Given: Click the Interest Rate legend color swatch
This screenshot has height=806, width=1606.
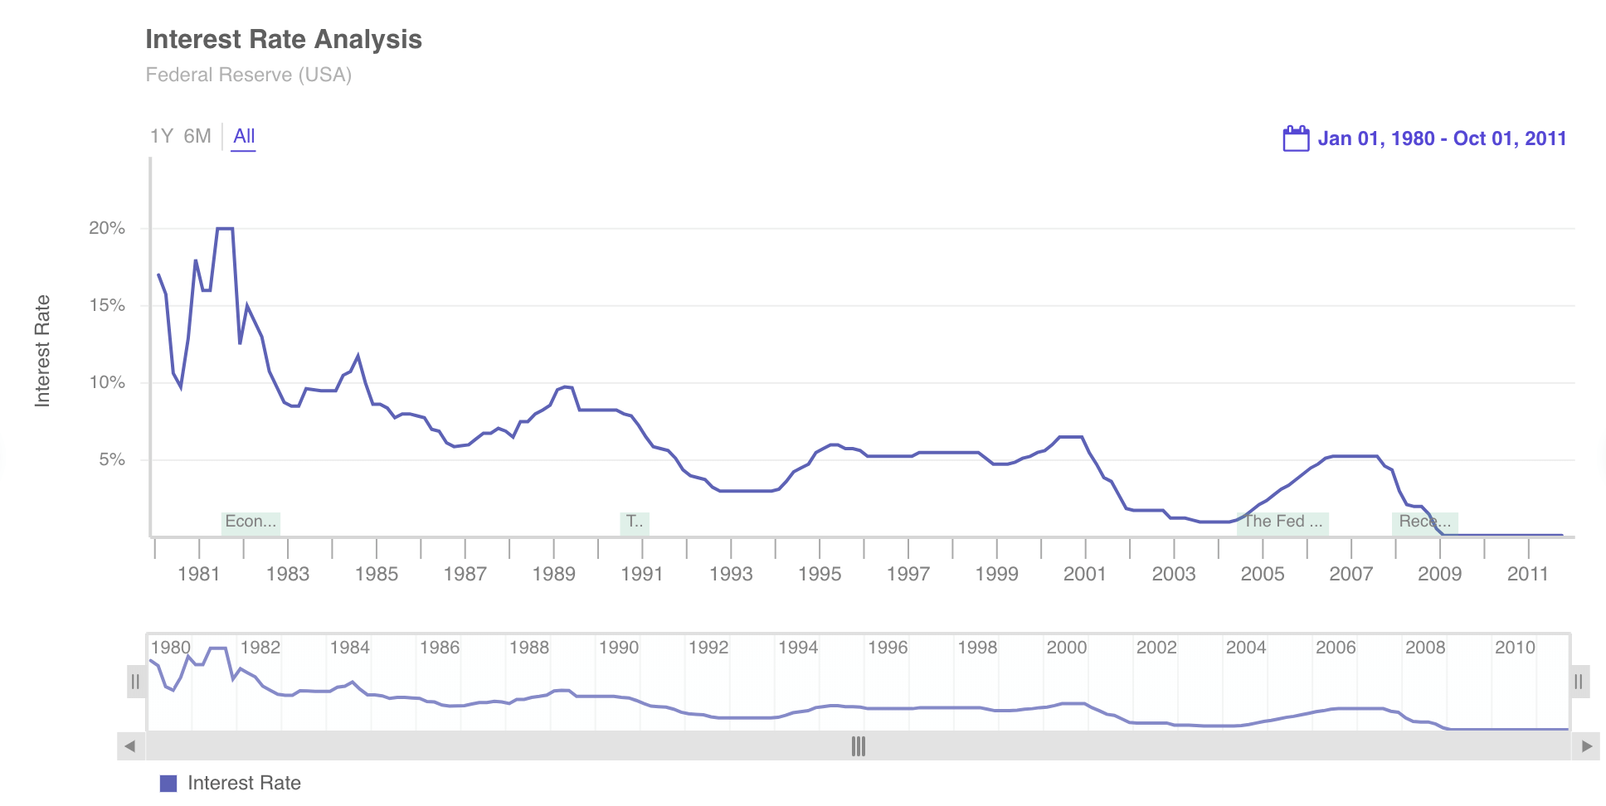Looking at the screenshot, I should pos(168,784).
